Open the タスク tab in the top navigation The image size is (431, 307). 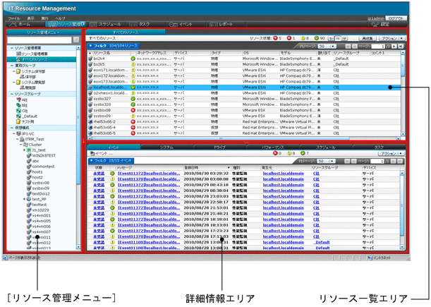click(141, 25)
